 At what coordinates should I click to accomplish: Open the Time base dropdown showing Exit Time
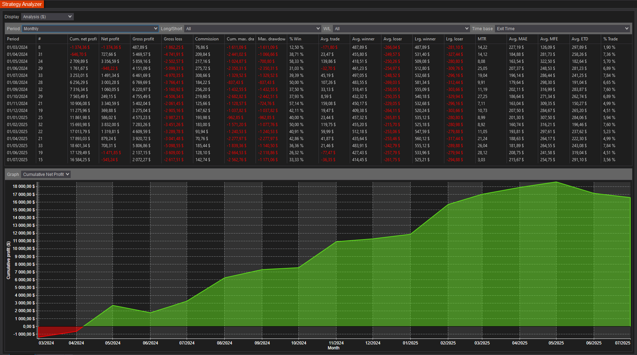click(x=562, y=29)
